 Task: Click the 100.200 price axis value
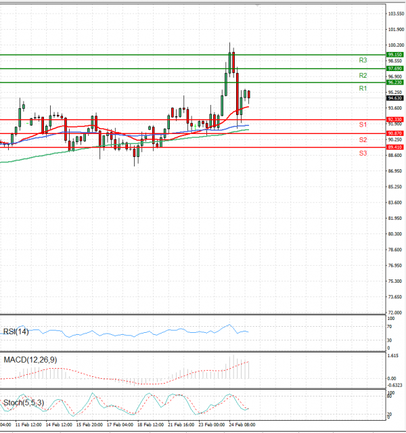coord(396,45)
